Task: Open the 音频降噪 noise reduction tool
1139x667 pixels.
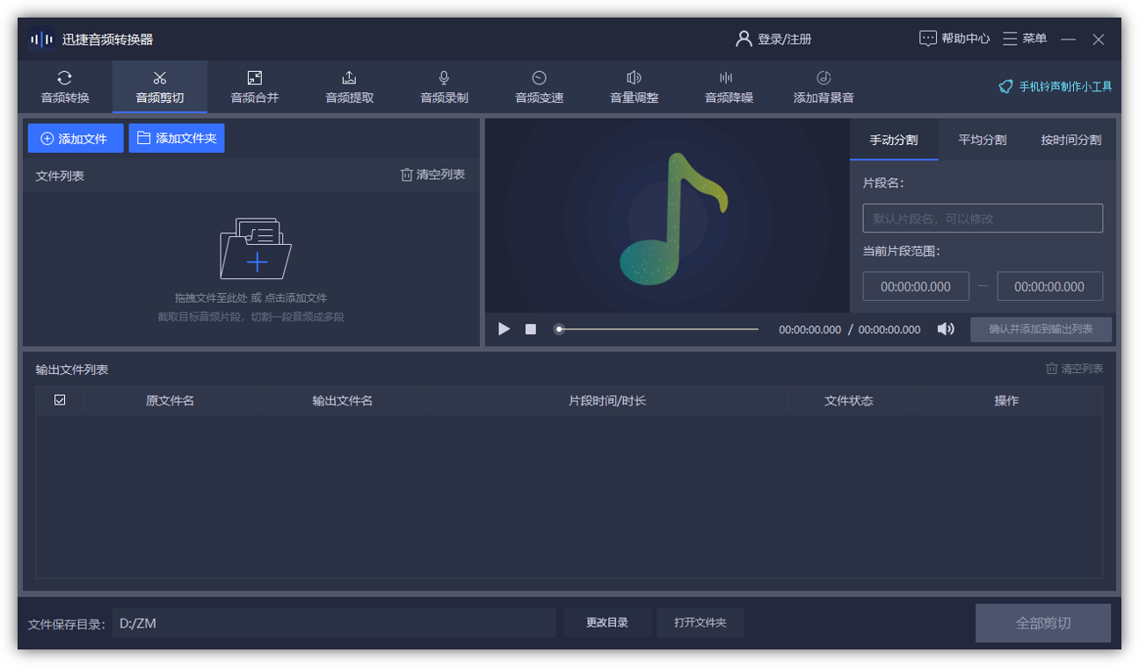Action: click(729, 87)
